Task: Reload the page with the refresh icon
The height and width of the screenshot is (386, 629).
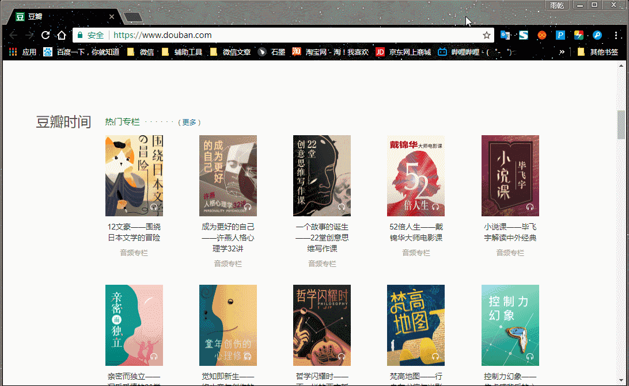Action: pos(46,35)
